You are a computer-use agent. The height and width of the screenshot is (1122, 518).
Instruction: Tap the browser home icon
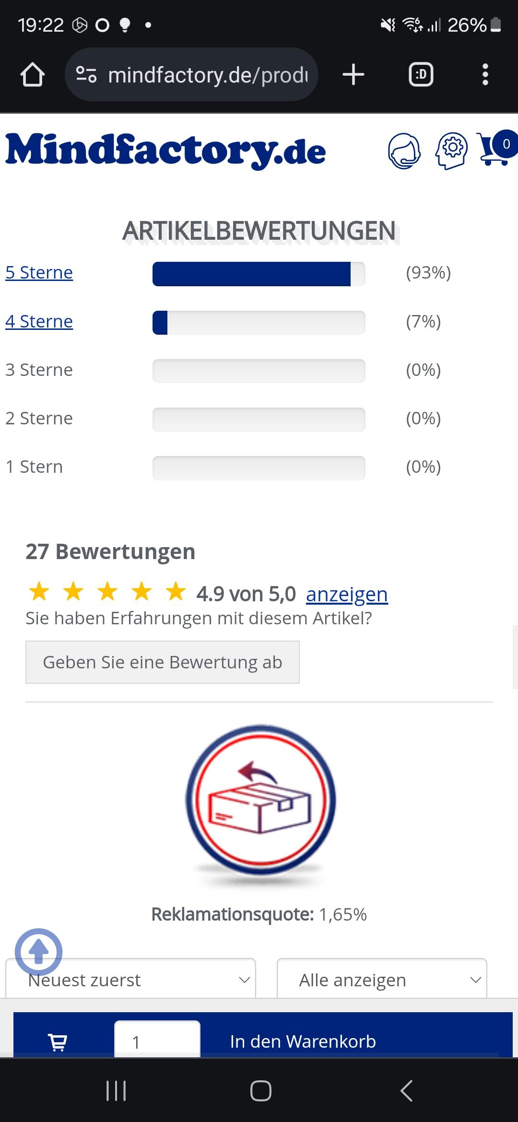coord(33,75)
